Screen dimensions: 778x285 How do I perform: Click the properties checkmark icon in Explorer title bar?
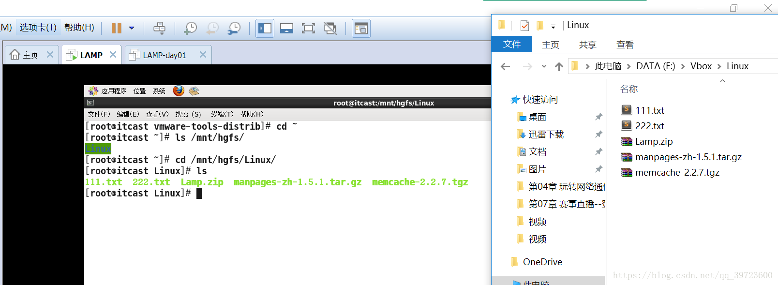pos(524,25)
